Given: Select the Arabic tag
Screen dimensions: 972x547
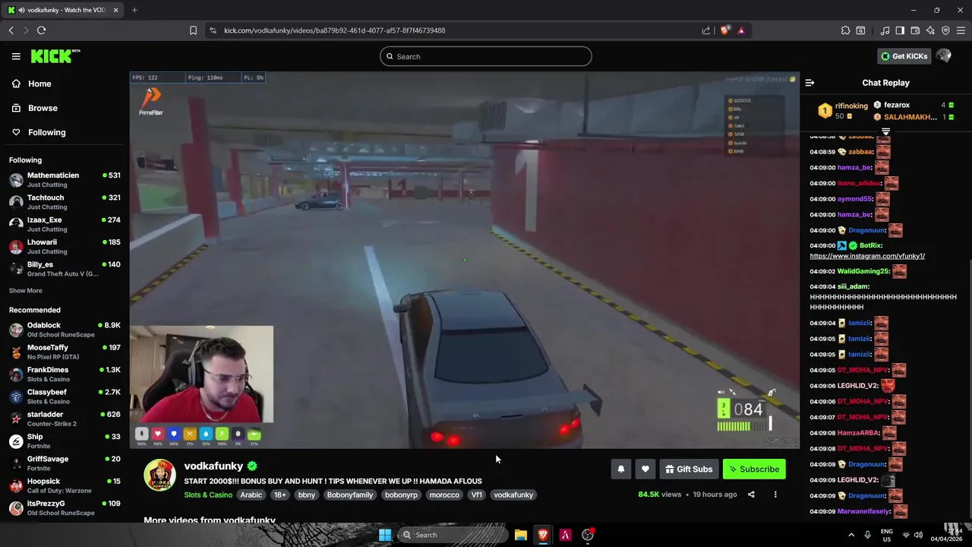Looking at the screenshot, I should 251,495.
